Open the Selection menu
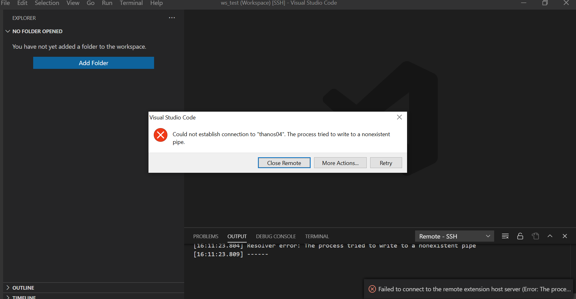The image size is (576, 299). [47, 3]
